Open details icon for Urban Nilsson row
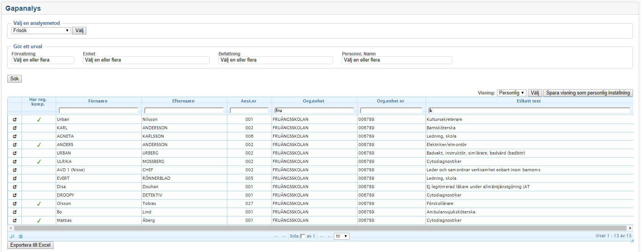The height and width of the screenshot is (252, 641). point(15,120)
